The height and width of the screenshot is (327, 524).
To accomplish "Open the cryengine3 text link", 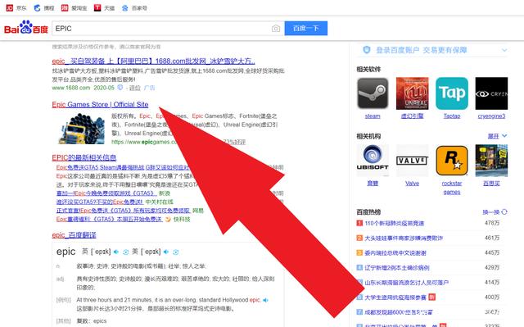I will click(x=491, y=116).
